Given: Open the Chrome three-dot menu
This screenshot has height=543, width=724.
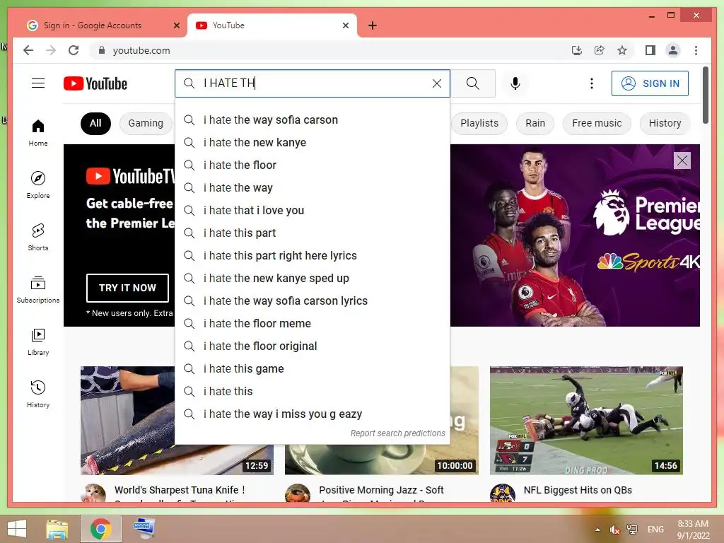Looking at the screenshot, I should pos(696,50).
